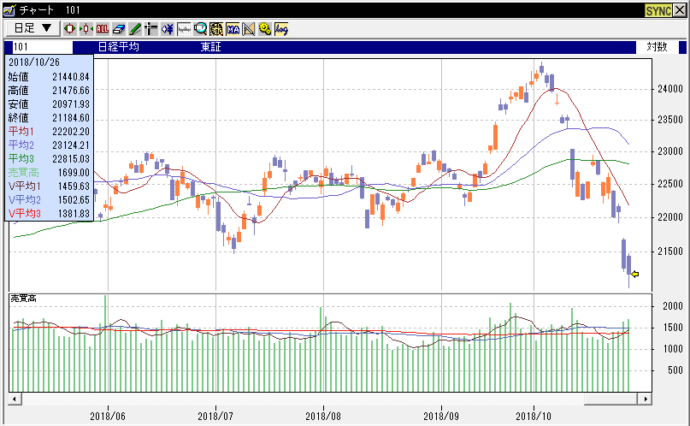Image resolution: width=690 pixels, height=426 pixels.
Task: Click the 日経平均 name in header
Action: pyautogui.click(x=119, y=47)
